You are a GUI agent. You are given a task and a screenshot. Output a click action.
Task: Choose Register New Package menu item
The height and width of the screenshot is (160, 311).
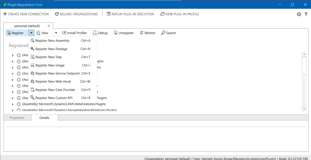pyautogui.click(x=63, y=49)
